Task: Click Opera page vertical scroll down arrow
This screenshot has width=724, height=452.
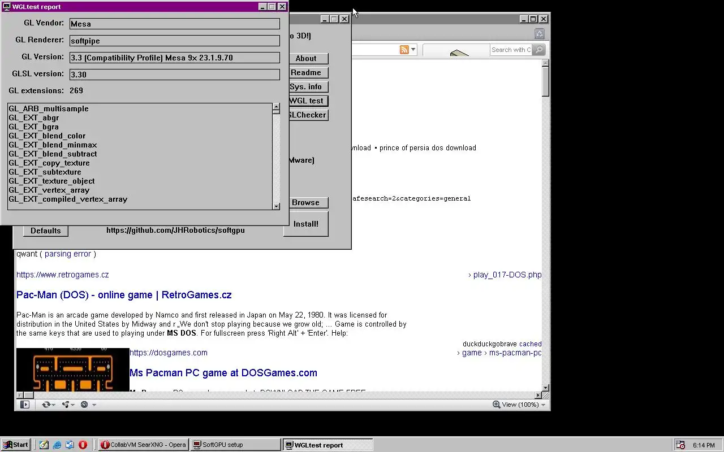Action: click(x=546, y=388)
